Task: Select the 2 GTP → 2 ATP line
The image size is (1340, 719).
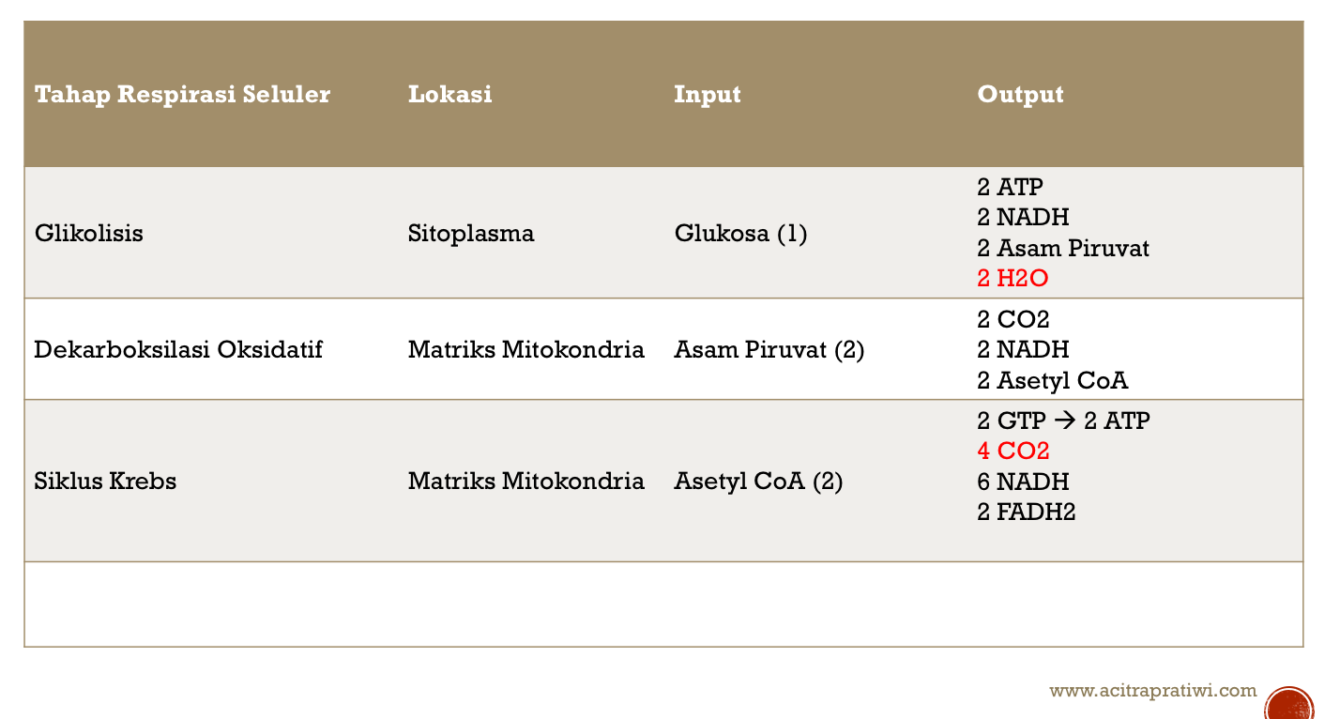Action: coord(1063,421)
